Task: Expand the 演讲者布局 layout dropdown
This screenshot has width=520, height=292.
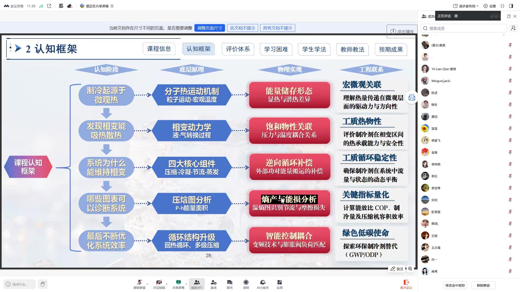Action: (466, 6)
